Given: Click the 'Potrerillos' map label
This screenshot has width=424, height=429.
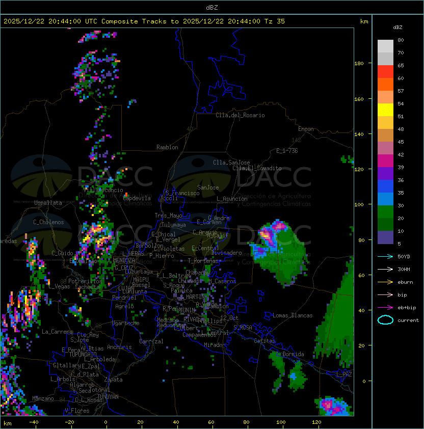Looking at the screenshot, I should [85, 281].
